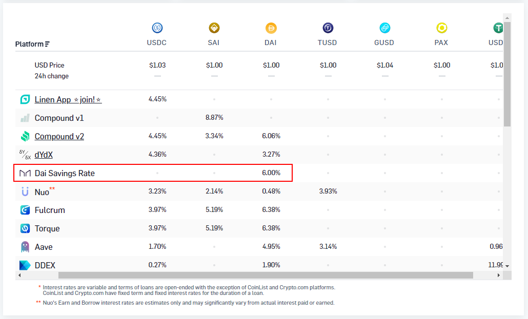
Task: Click the GUSD coin icon
Action: pos(385,28)
